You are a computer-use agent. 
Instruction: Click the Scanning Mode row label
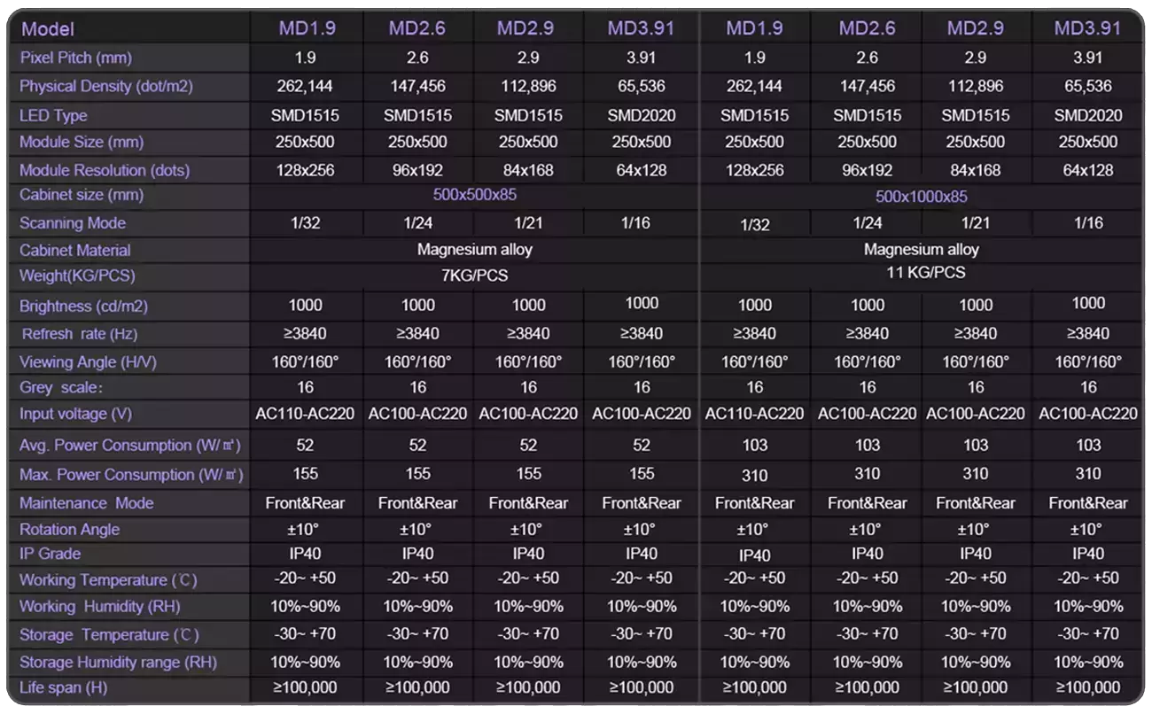[73, 223]
